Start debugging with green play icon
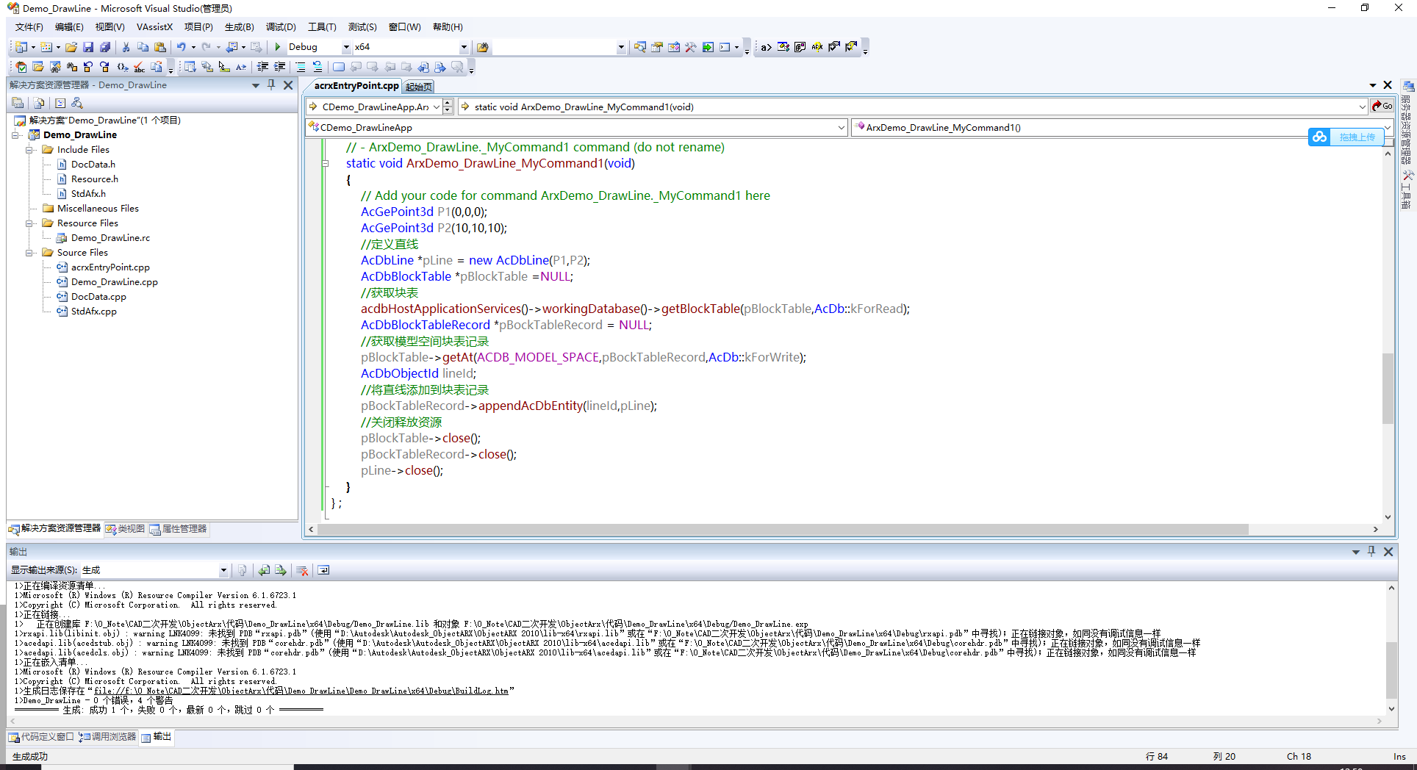Image resolution: width=1417 pixels, height=770 pixels. point(278,47)
